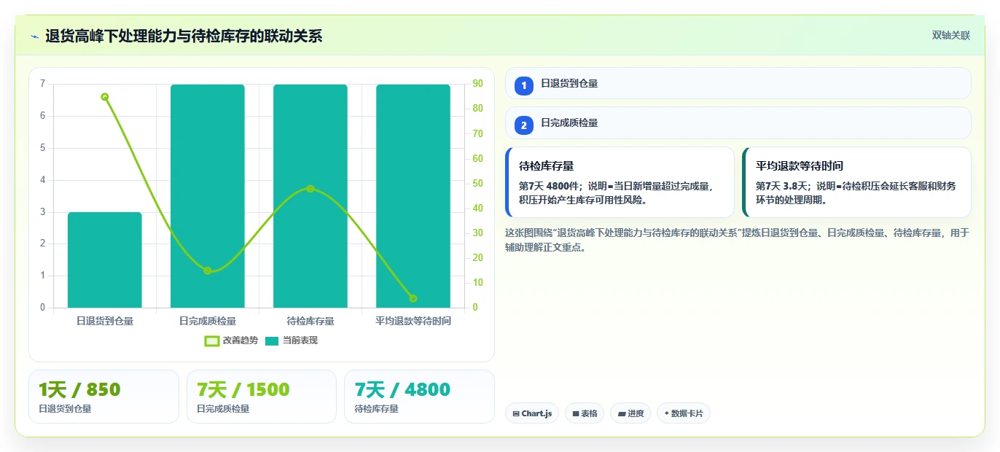The height and width of the screenshot is (452, 1000).
Task: Click the green 改善趋势 legend swatch
Action: click(x=212, y=340)
